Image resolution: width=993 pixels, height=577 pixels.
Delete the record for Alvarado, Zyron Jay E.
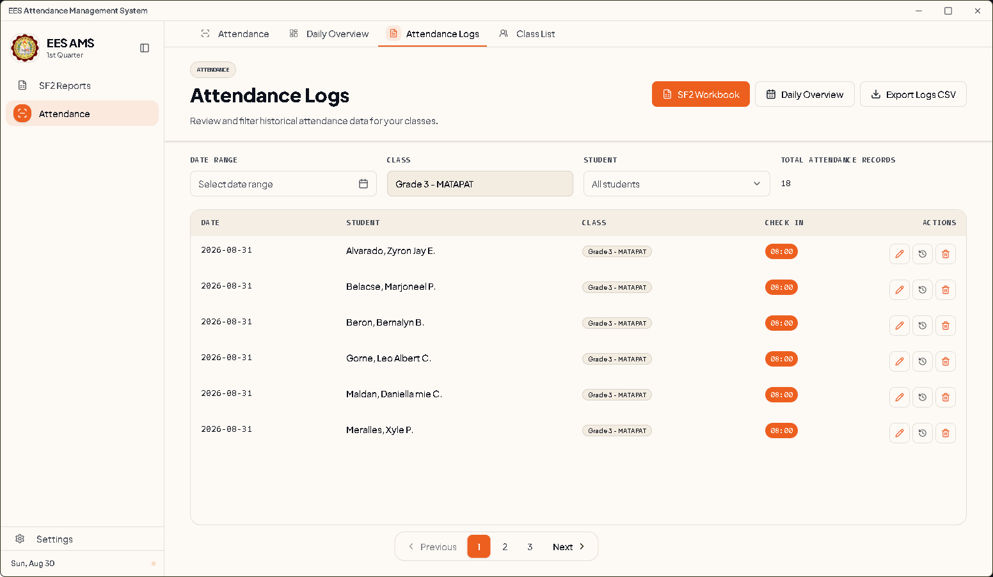[x=946, y=254]
